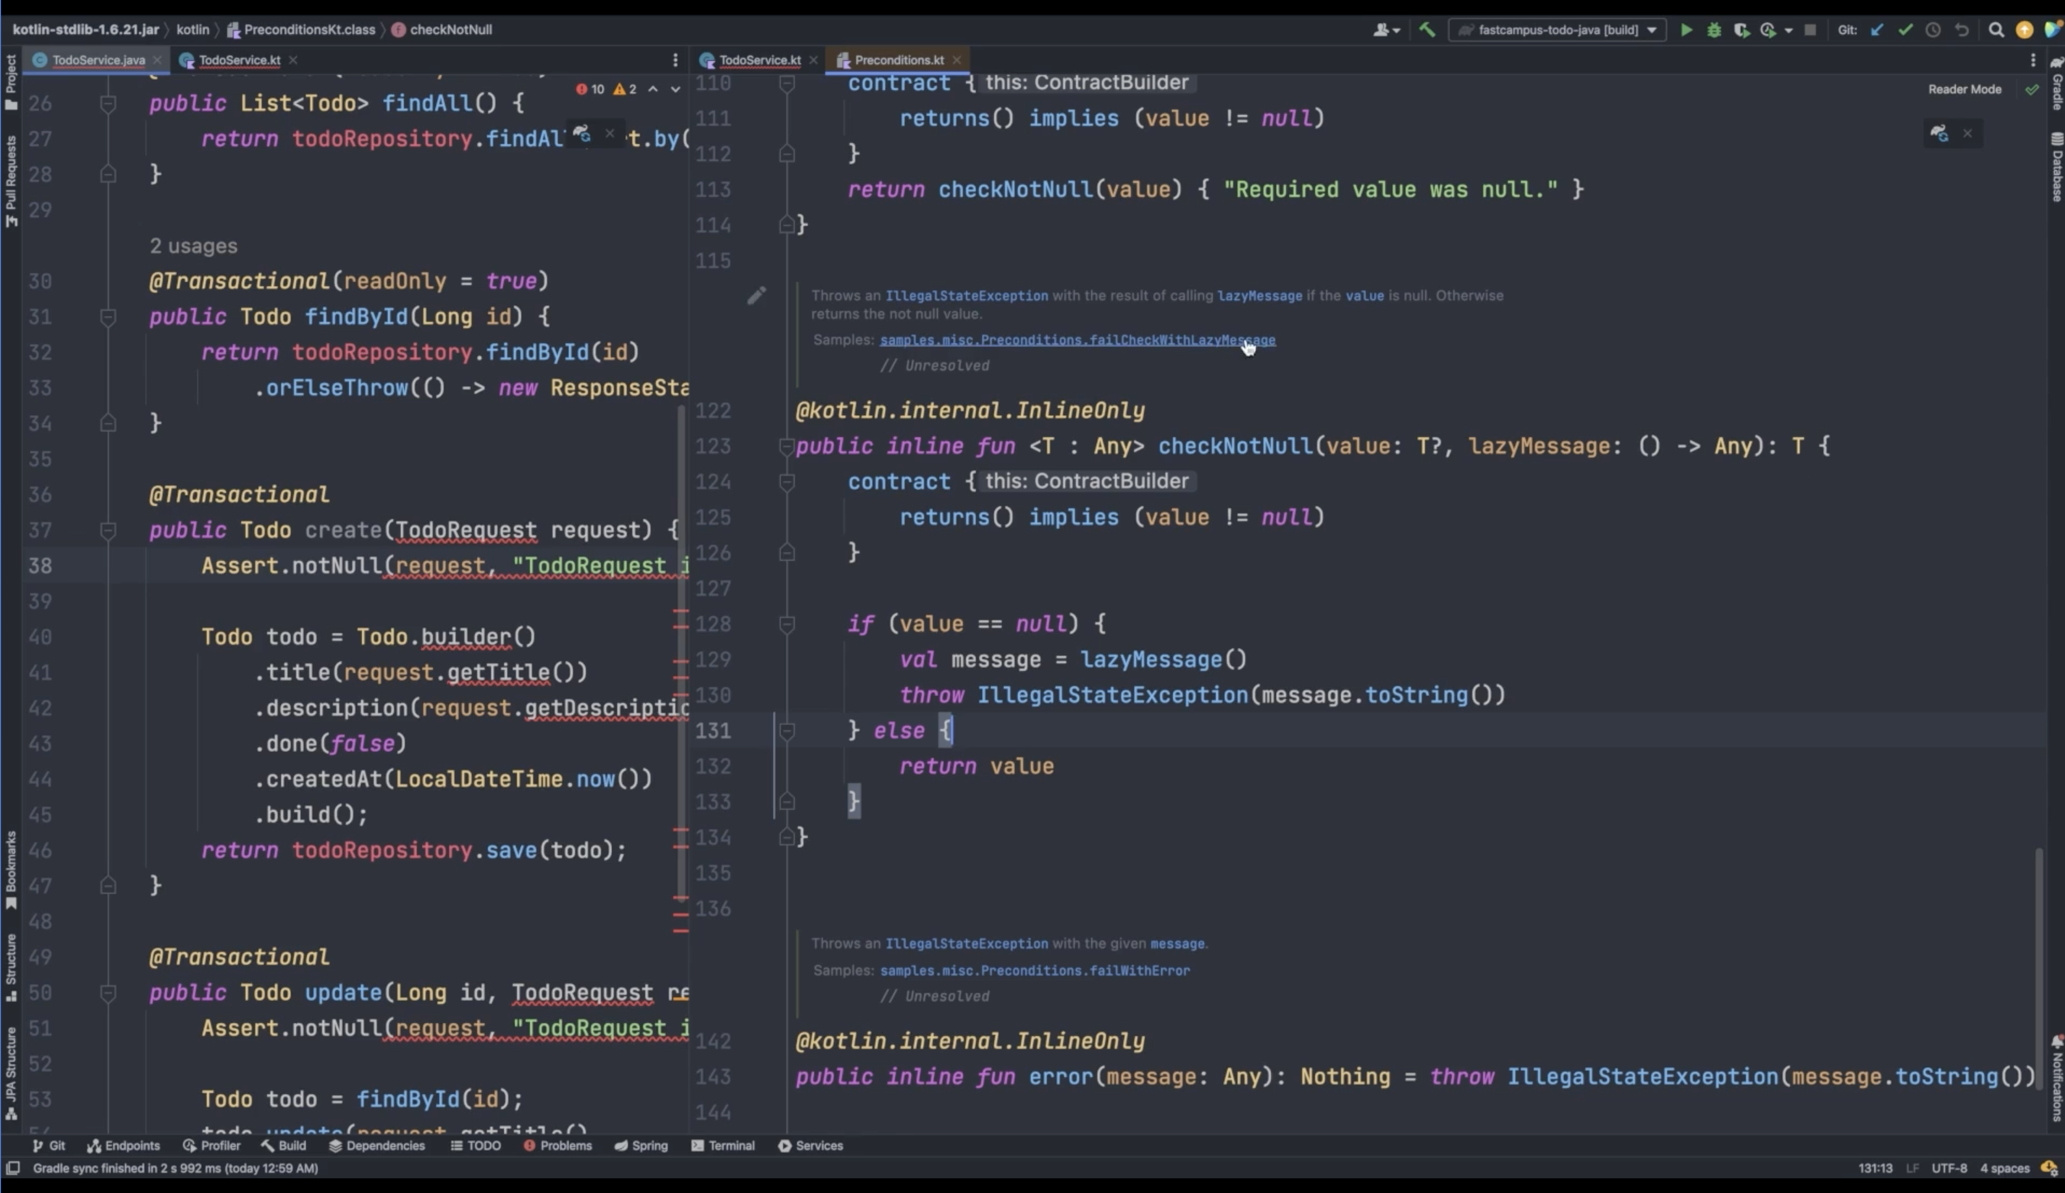The width and height of the screenshot is (2065, 1193).
Task: Collapse checkNotNull function at line 123
Action: 787,447
